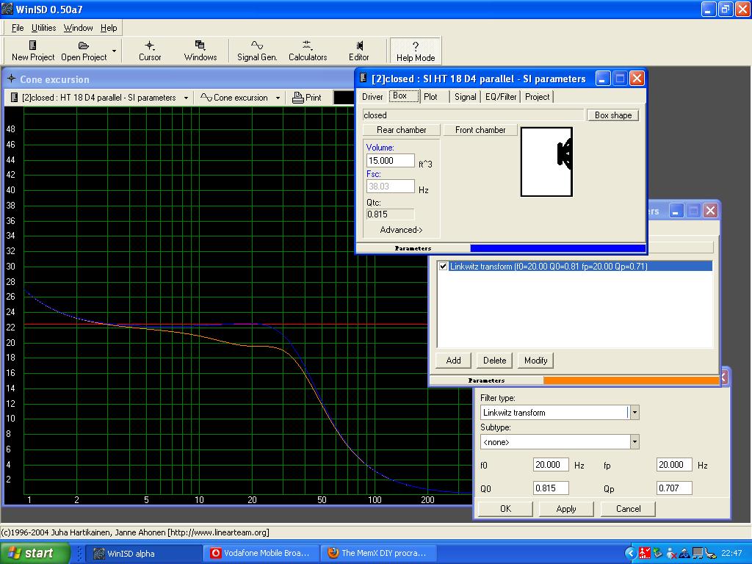The width and height of the screenshot is (752, 564).
Task: Expand the Cone excursion plot type dropdown
Action: tap(278, 98)
